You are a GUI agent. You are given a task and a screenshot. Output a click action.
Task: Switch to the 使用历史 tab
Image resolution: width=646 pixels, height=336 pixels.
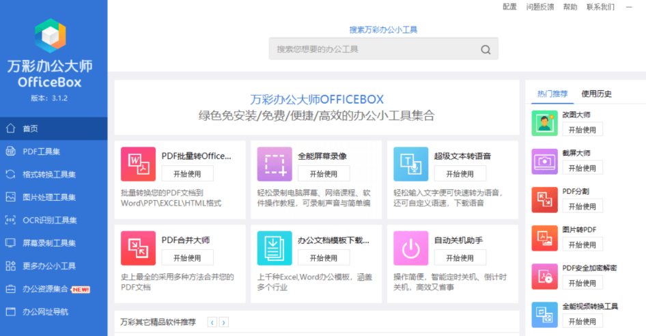point(596,94)
